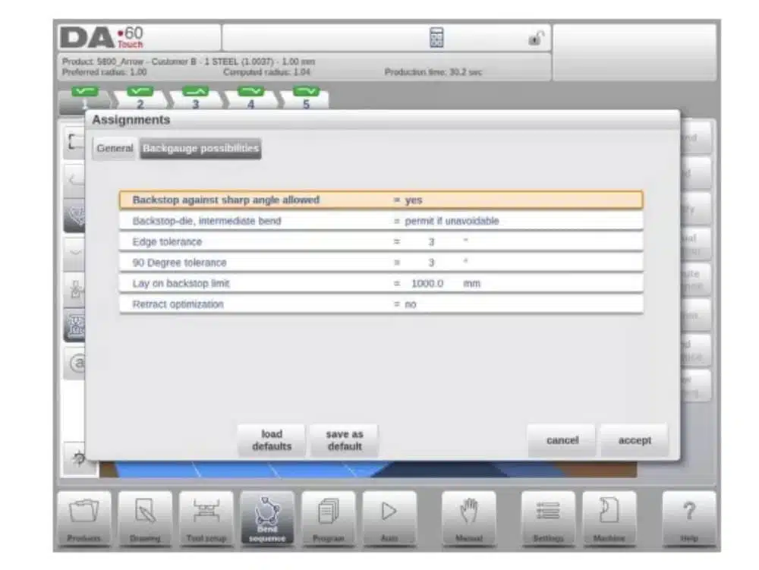
Task: Open the Settings icon
Action: [x=548, y=519]
